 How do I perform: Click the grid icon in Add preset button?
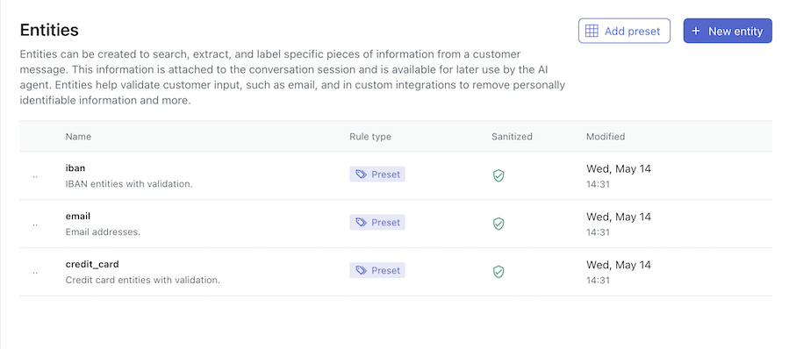tap(592, 32)
